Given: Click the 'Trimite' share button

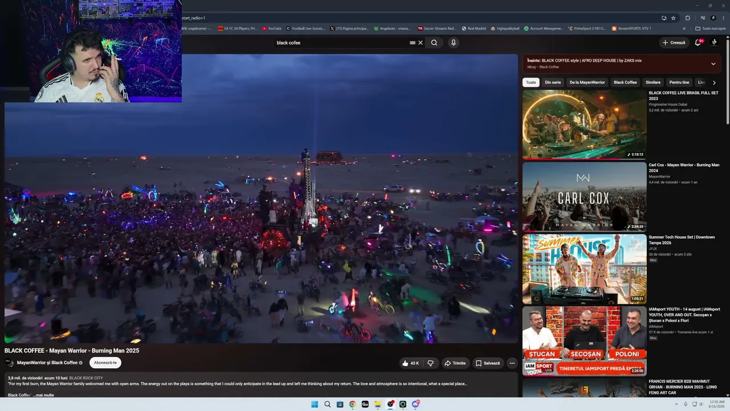Looking at the screenshot, I should pos(455,363).
